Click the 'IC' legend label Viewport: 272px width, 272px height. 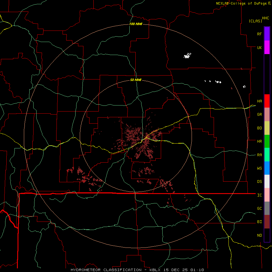coord(259,195)
